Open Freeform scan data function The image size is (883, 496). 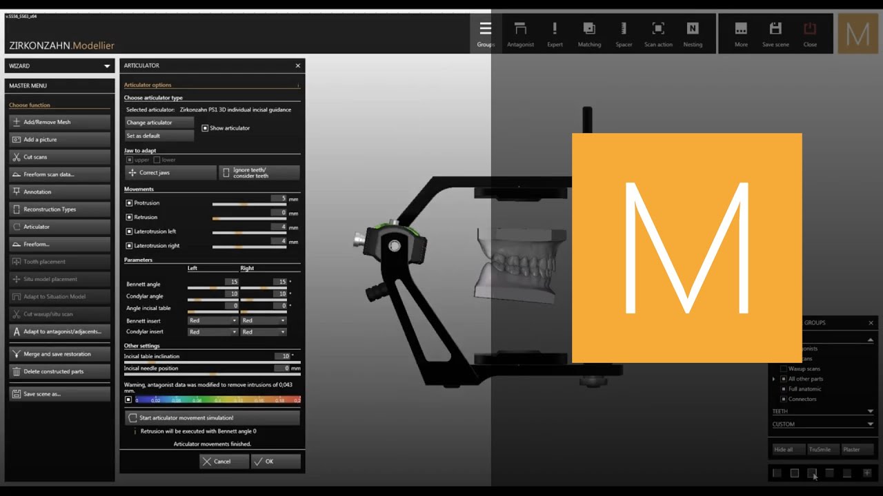(59, 174)
